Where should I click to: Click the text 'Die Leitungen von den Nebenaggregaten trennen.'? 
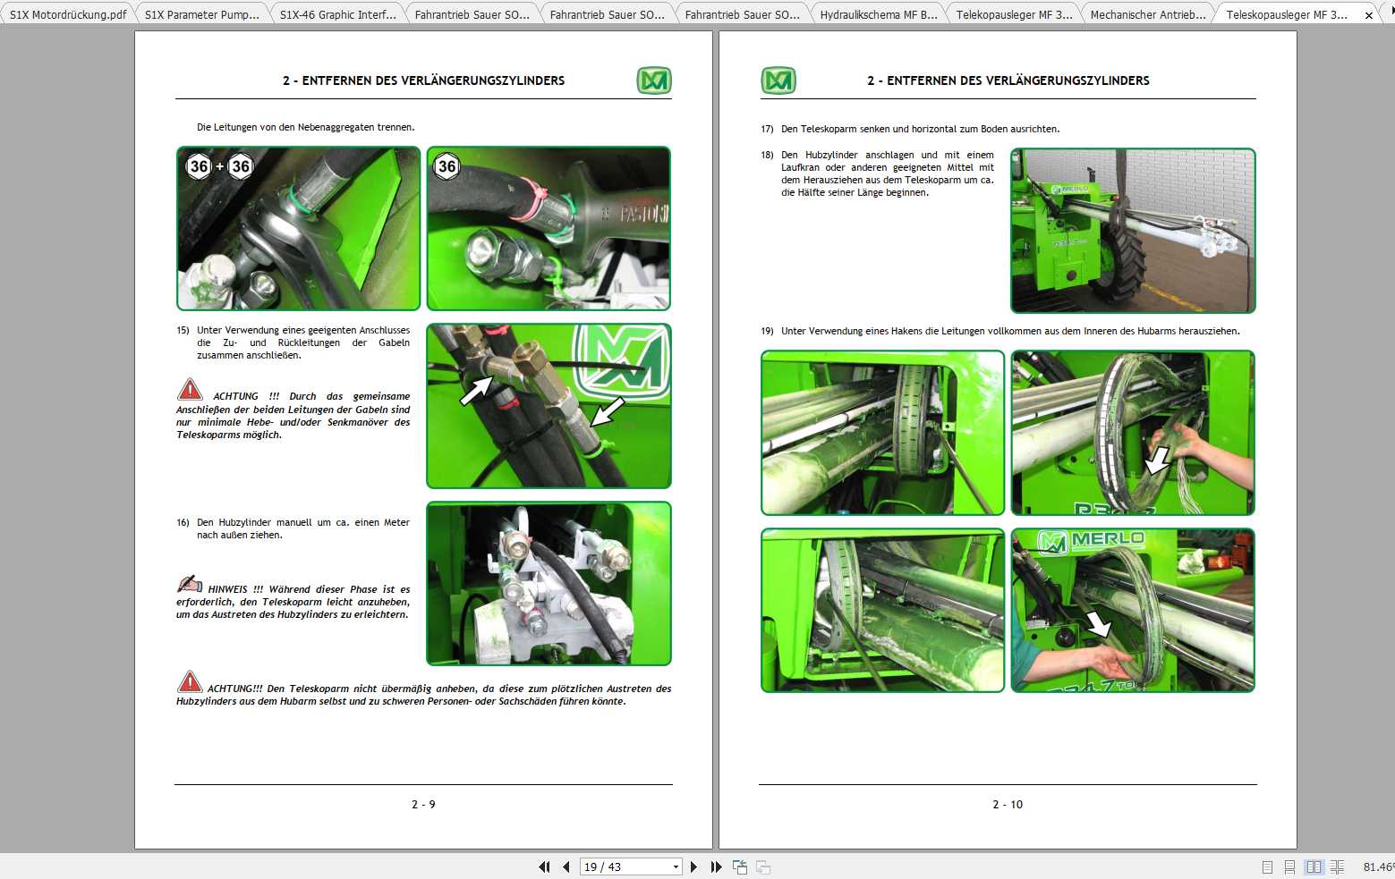(306, 127)
